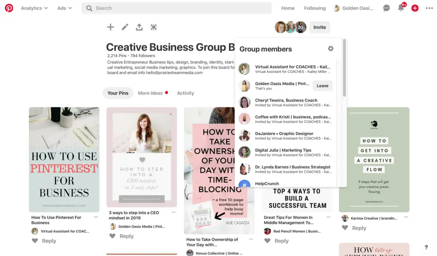
Task: Click the Search input field
Action: 177,8
